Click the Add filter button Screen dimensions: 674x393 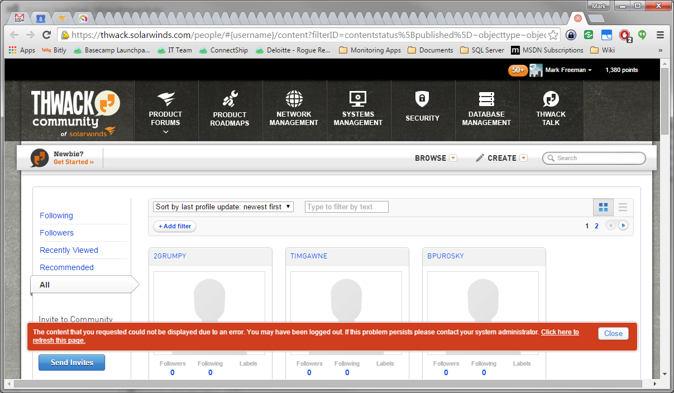[x=175, y=226]
